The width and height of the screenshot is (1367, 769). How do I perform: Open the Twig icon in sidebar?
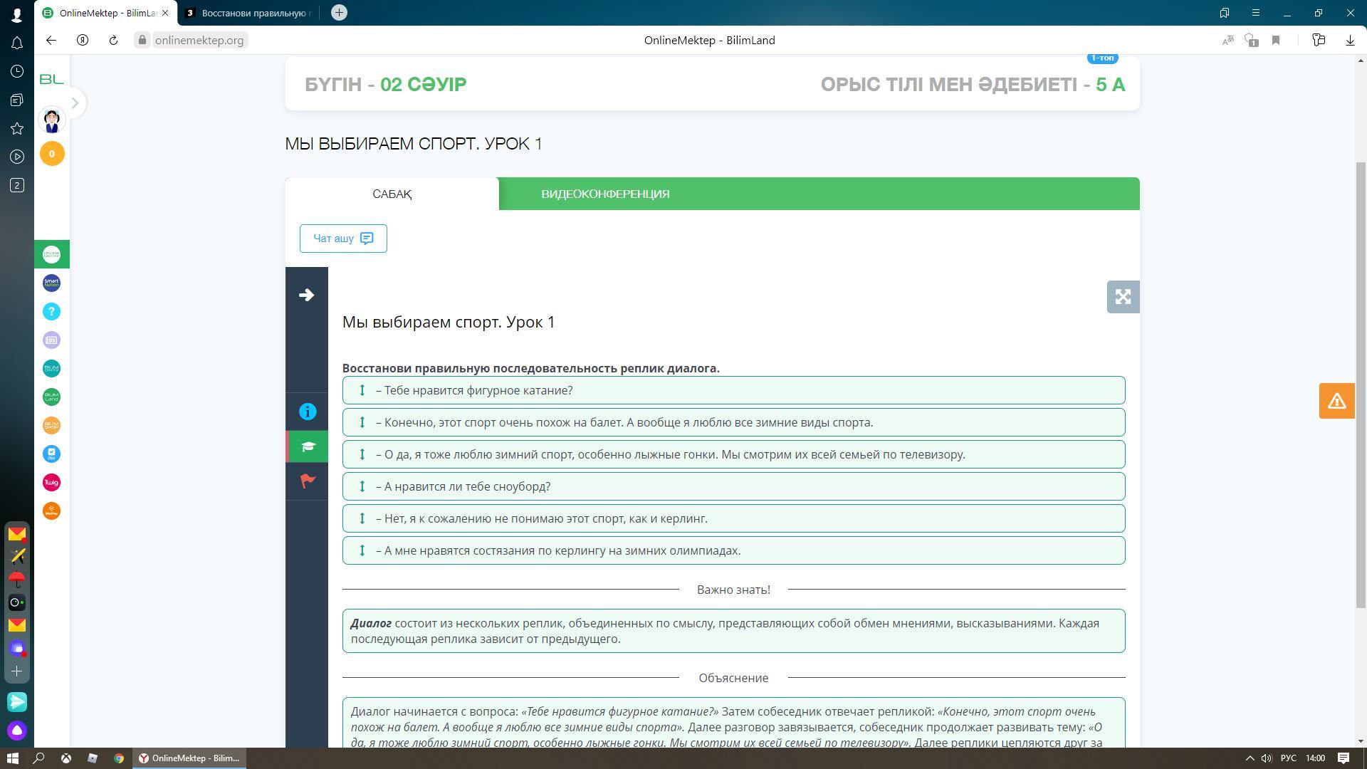click(x=51, y=483)
